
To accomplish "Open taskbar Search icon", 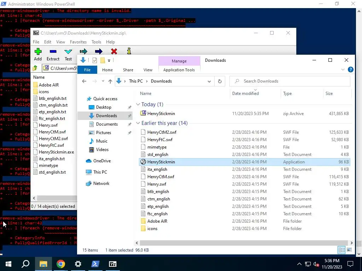I will [25, 264].
